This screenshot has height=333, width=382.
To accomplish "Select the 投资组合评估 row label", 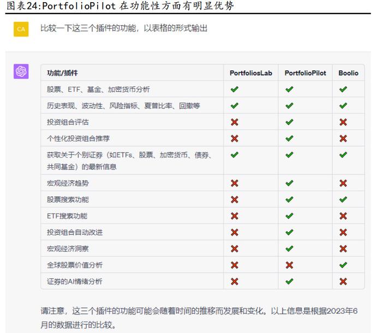I will point(68,122).
